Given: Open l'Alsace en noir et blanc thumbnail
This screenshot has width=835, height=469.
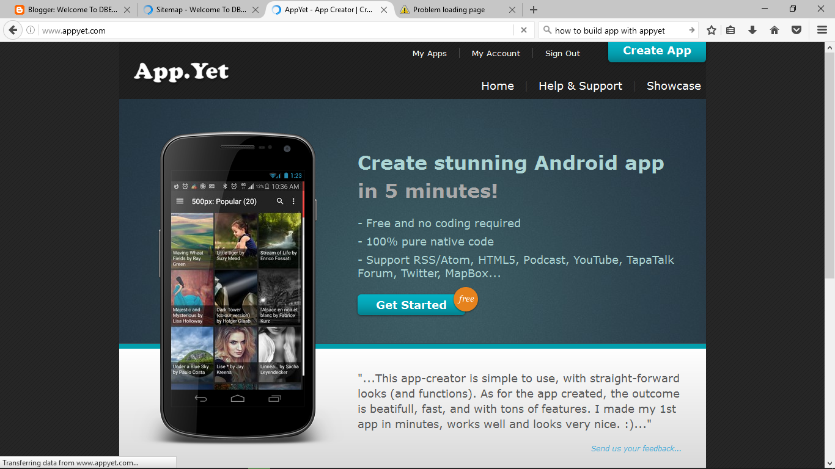Looking at the screenshot, I should tap(279, 297).
